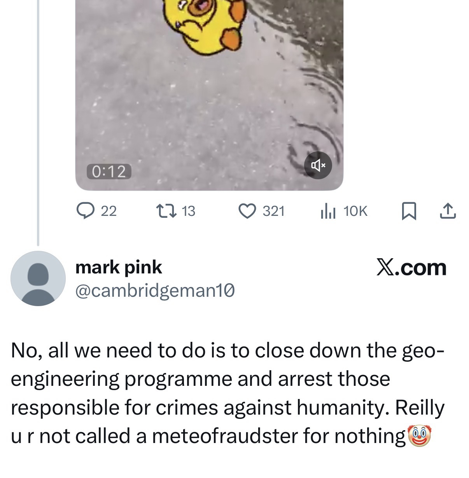Open mark pink's profile avatar
The image size is (469, 478).
click(38, 278)
